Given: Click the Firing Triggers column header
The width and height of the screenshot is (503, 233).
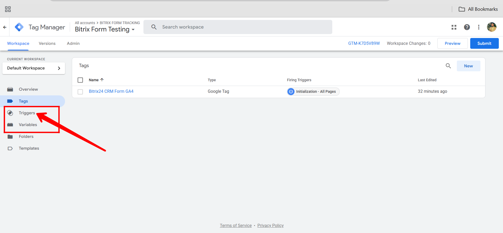Looking at the screenshot, I should [x=299, y=80].
